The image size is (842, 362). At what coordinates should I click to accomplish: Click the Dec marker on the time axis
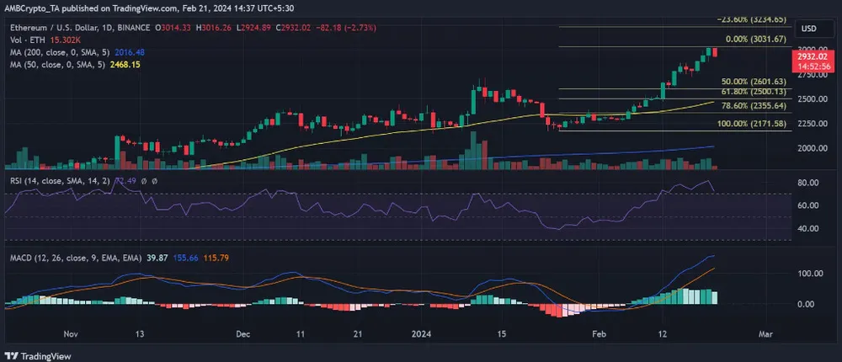(x=243, y=334)
